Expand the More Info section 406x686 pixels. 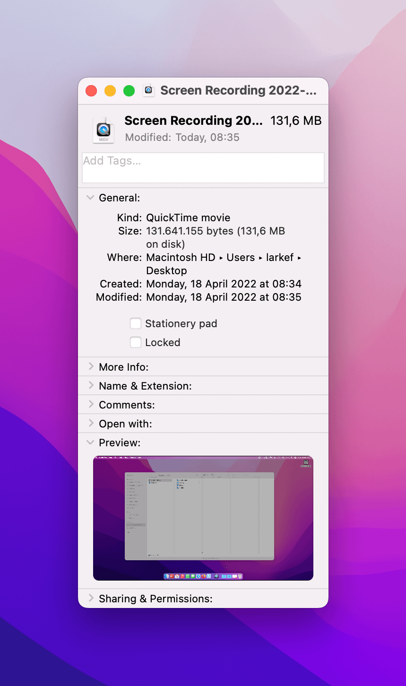[x=91, y=367]
